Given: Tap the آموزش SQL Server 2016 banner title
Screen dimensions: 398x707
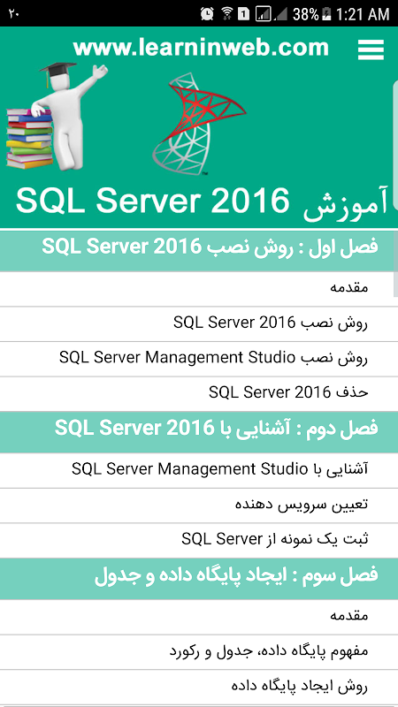Looking at the screenshot, I should click(x=202, y=202).
